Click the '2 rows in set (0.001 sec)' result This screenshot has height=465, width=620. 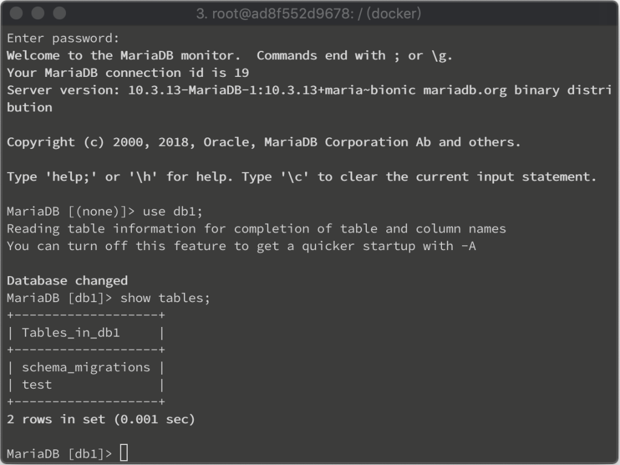click(101, 419)
